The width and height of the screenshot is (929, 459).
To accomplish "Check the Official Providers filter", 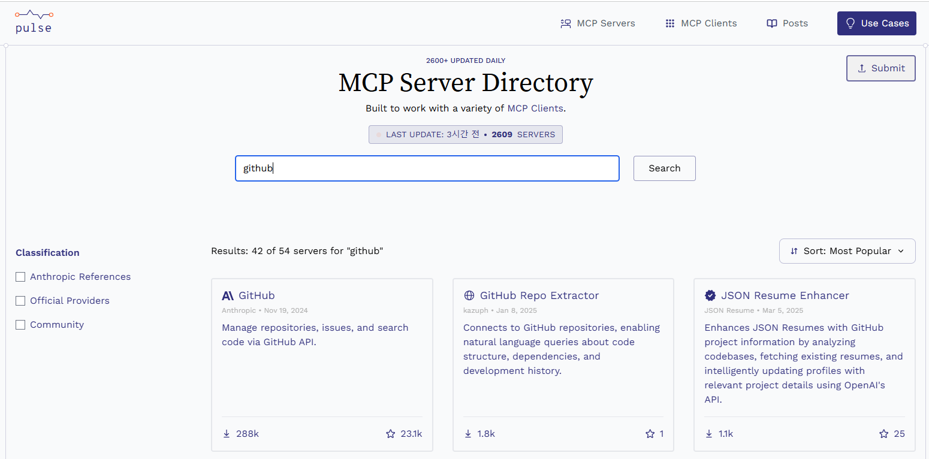I will pyautogui.click(x=20, y=301).
